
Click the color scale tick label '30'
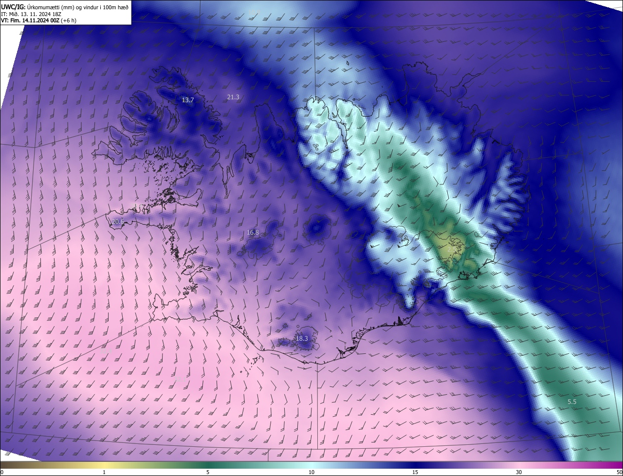coord(519,472)
